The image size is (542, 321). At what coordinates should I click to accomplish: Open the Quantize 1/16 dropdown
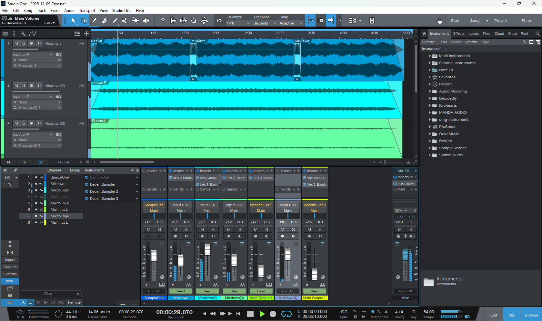(239, 23)
